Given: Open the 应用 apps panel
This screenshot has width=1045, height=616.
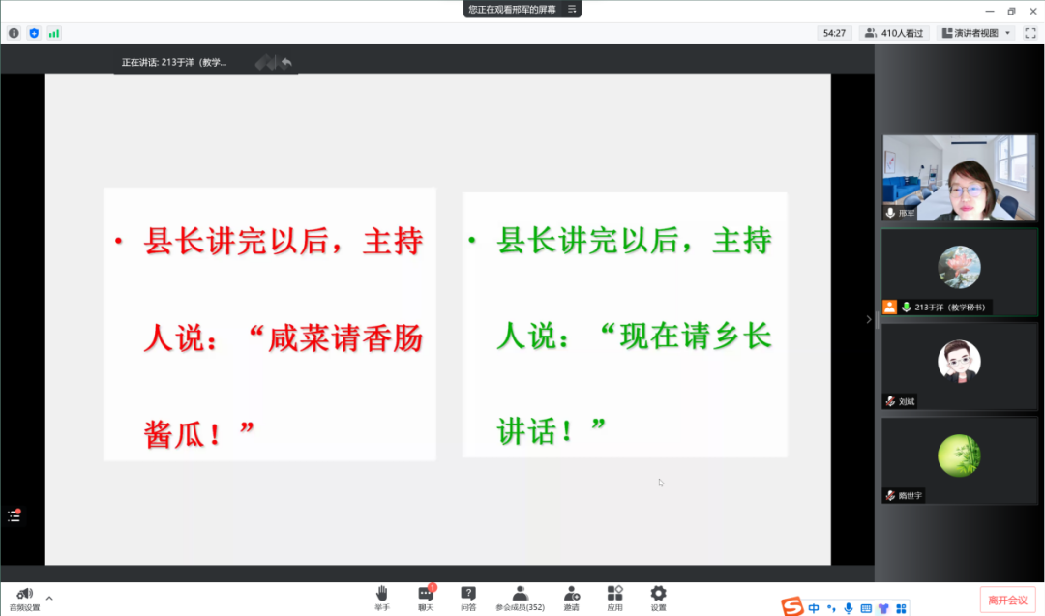Looking at the screenshot, I should pyautogui.click(x=614, y=598).
